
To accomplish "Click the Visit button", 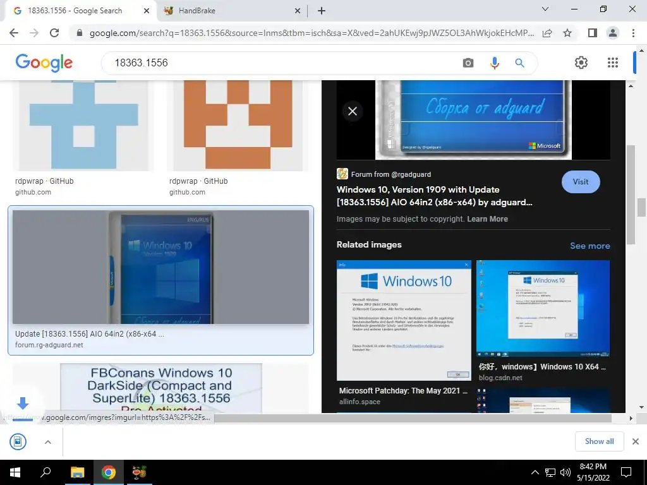I will 581,182.
